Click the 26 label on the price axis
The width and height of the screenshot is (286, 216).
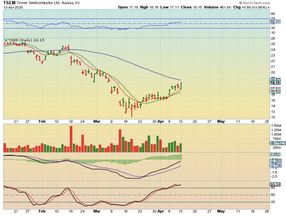click(x=273, y=39)
